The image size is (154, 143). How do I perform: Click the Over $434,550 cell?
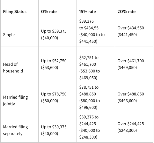click(x=134, y=32)
